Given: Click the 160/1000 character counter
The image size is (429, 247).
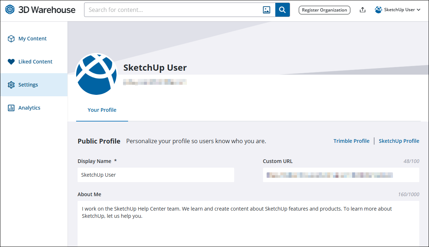Looking at the screenshot, I should click(408, 194).
